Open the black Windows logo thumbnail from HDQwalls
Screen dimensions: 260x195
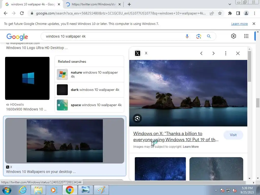click(27, 78)
